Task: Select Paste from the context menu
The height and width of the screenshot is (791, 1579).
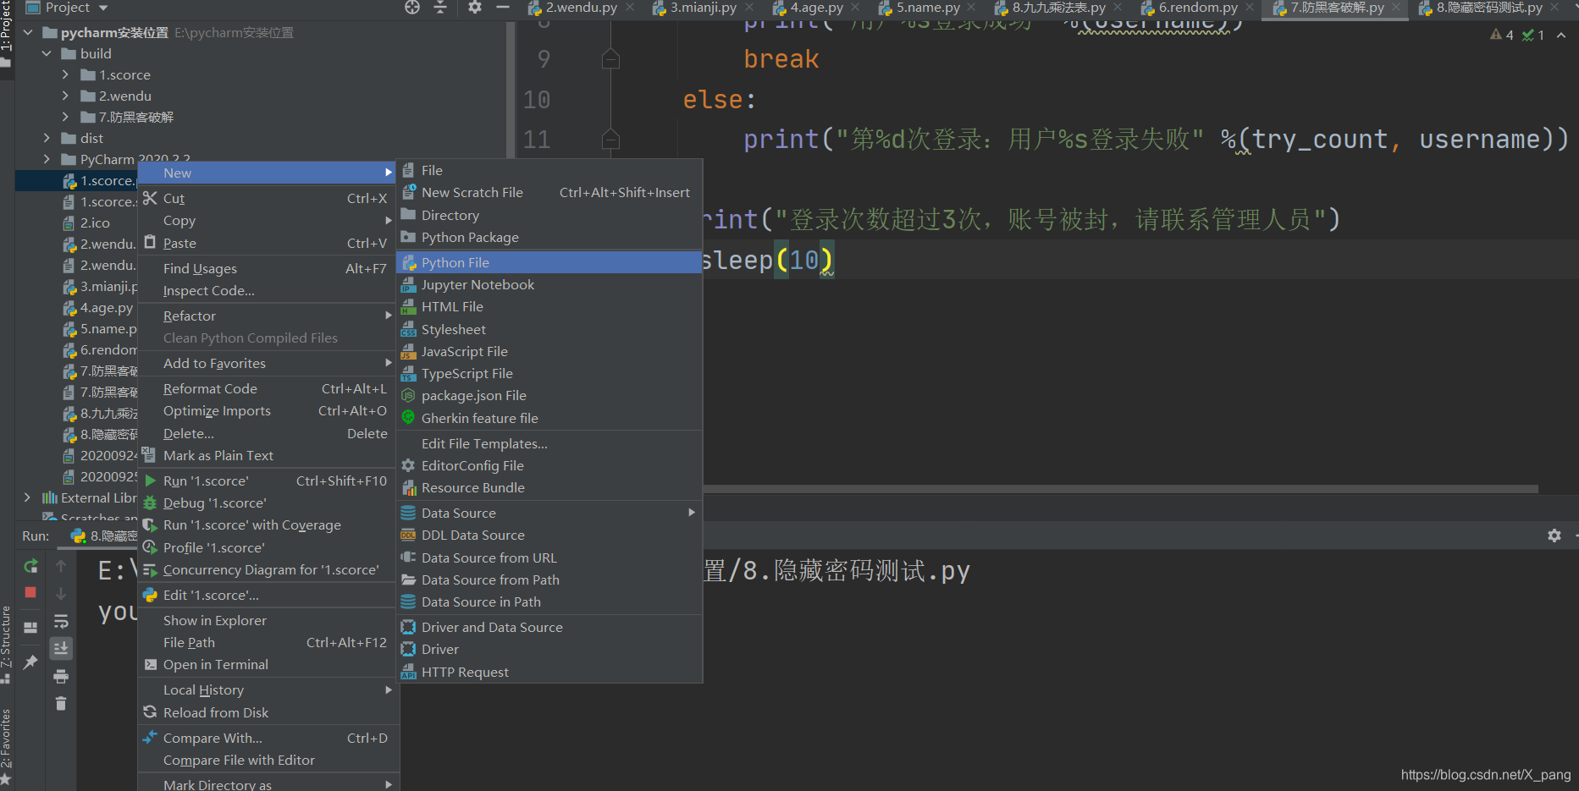Action: (x=267, y=243)
